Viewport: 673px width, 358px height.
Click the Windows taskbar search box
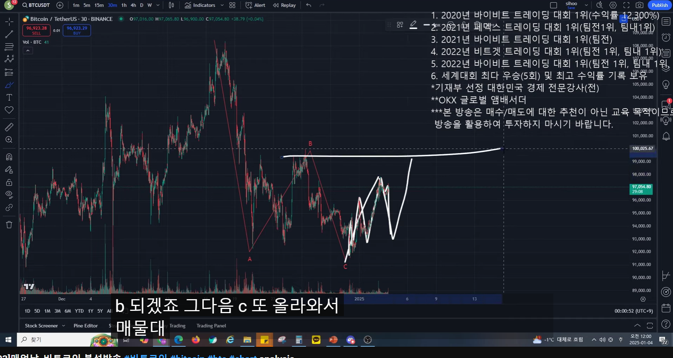[x=68, y=340]
